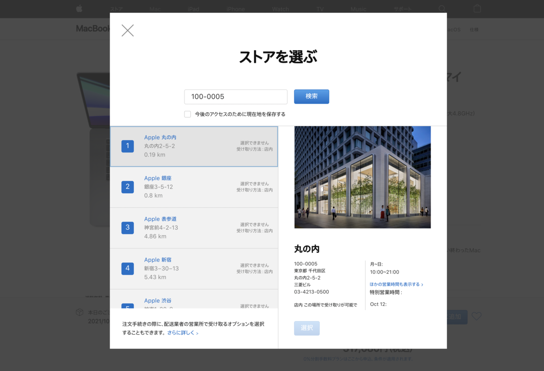Image resolution: width=544 pixels, height=371 pixels.
Task: Open the TV menu item
Action: [321, 9]
